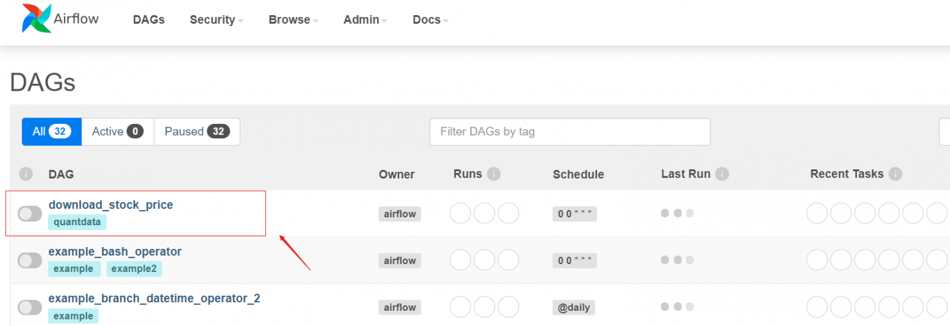950x326 pixels.
Task: Click first recent task circle for example_bash_operator
Action: (x=817, y=260)
